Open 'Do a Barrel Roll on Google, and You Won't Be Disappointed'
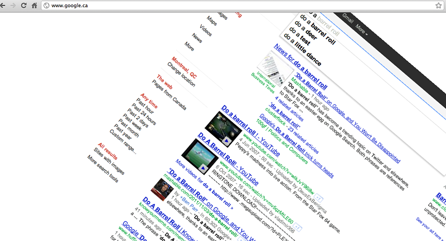This screenshot has width=446, height=241. (x=348, y=118)
